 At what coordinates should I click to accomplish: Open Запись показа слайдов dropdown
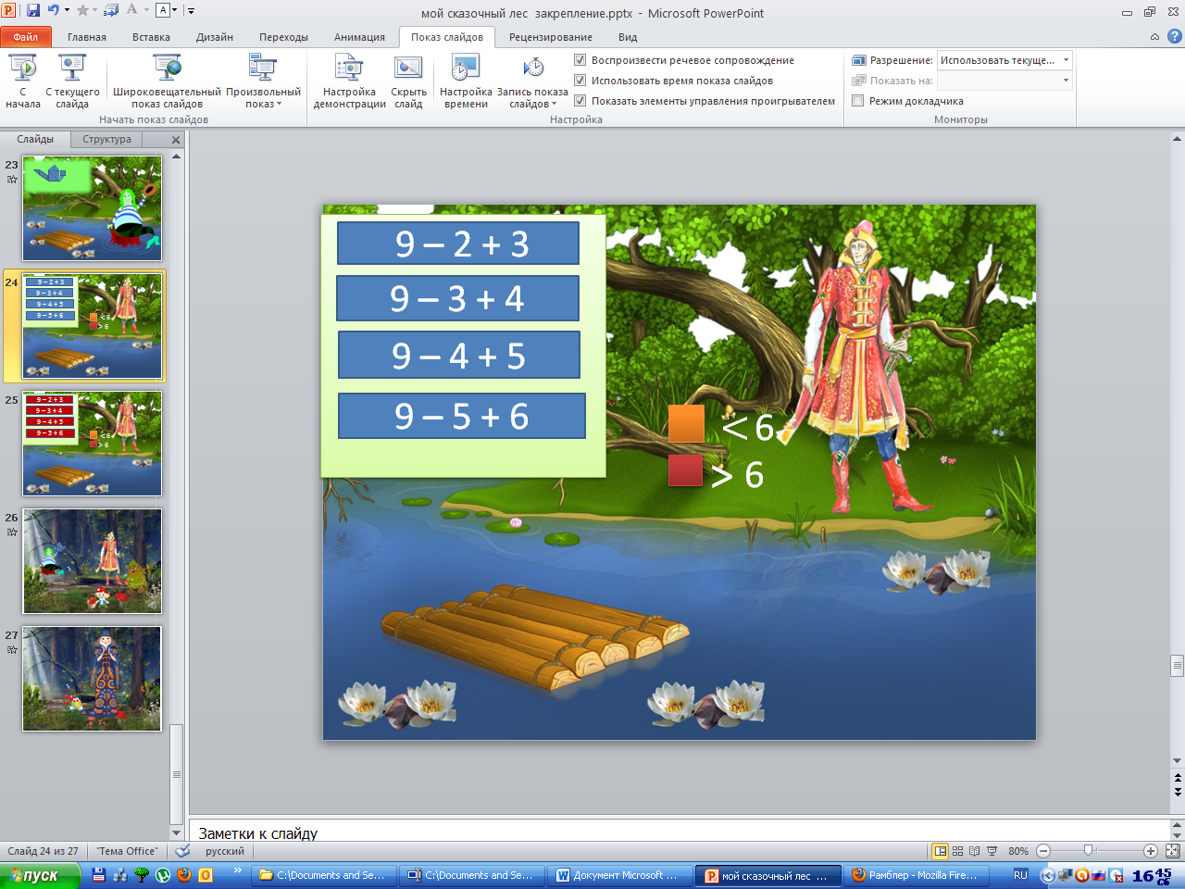(532, 81)
